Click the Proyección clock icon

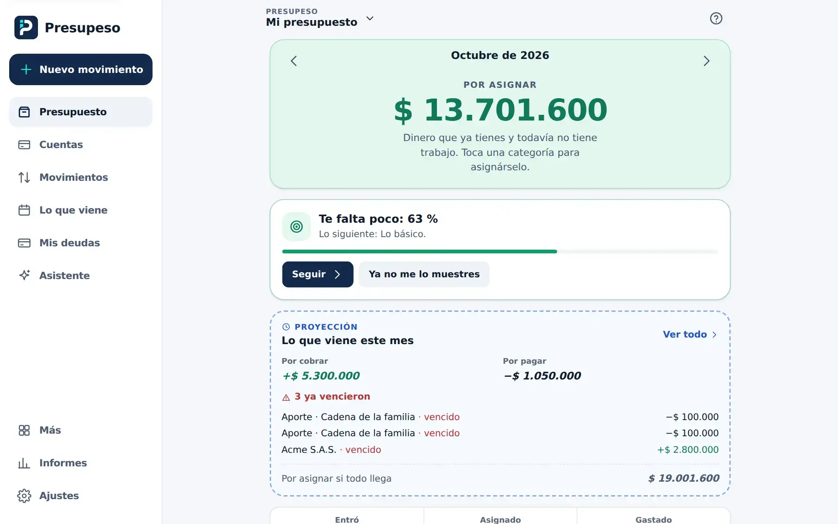(286, 327)
